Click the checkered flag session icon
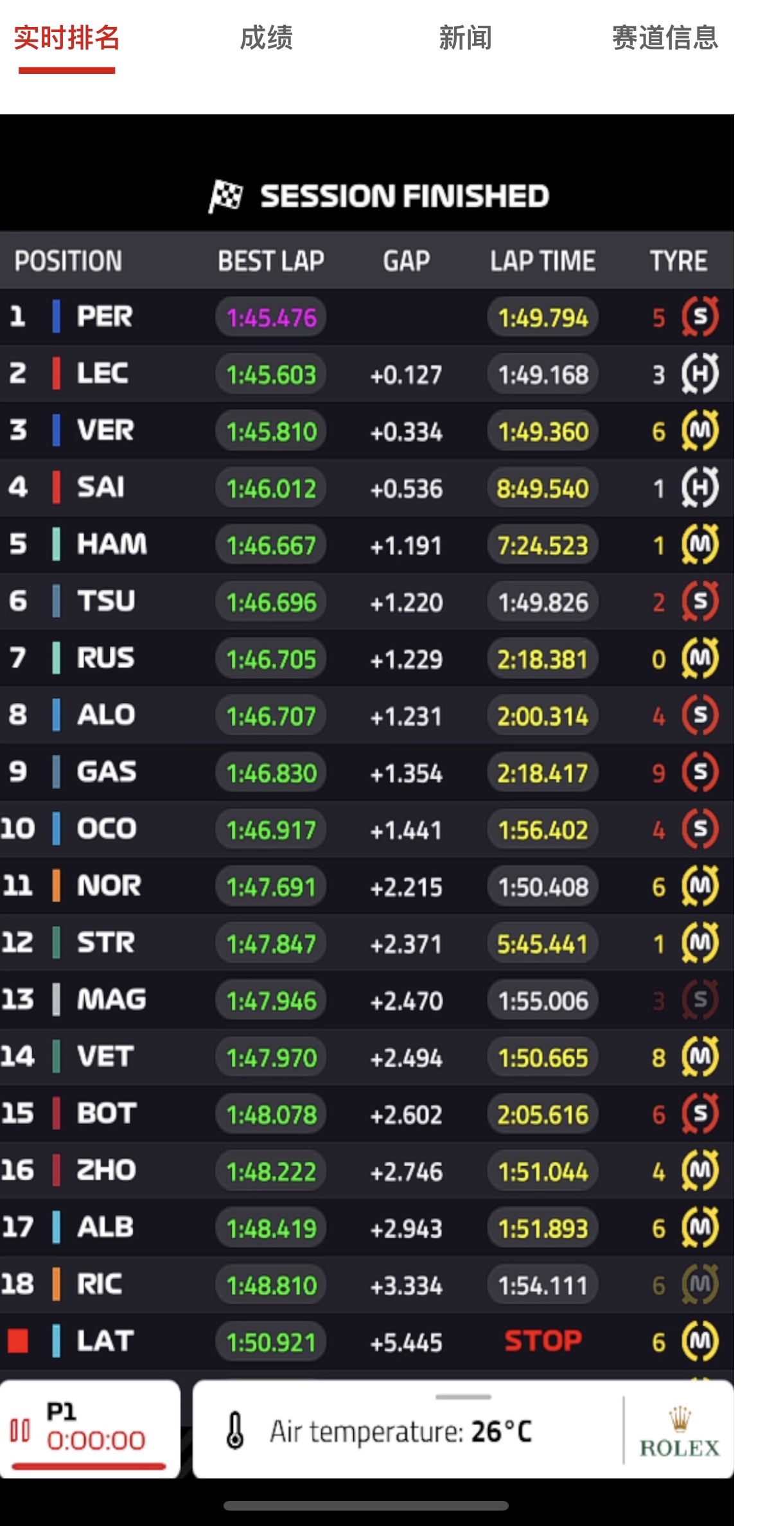Viewport: 765px width, 1526px height. click(x=225, y=196)
